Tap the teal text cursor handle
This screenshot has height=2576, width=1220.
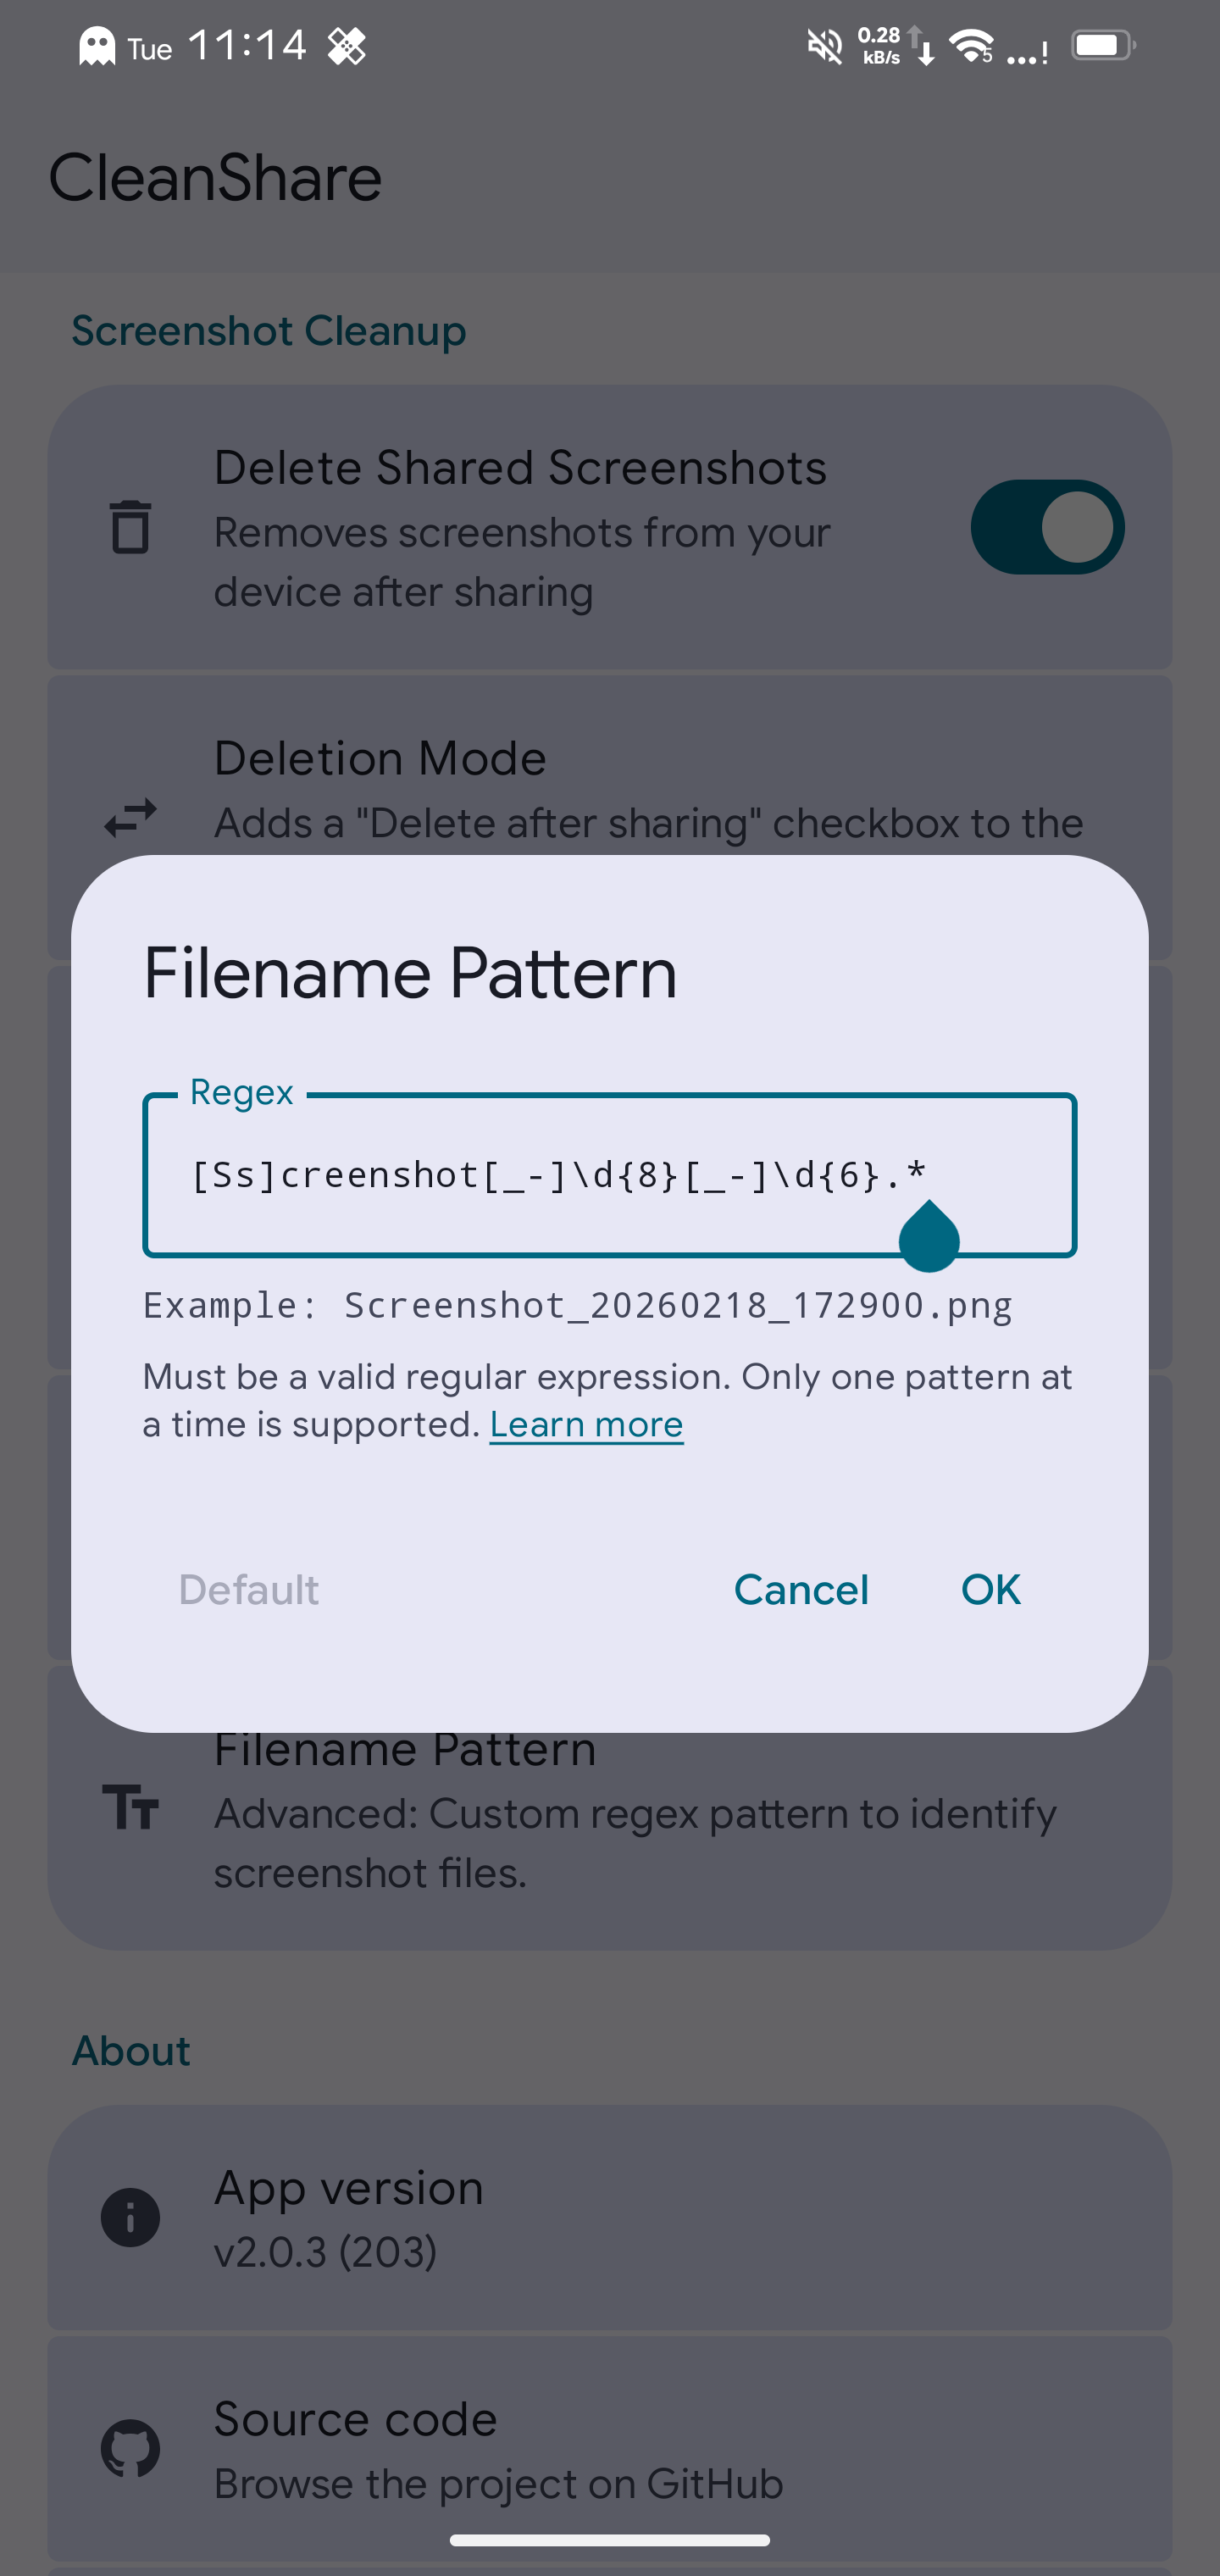929,1239
